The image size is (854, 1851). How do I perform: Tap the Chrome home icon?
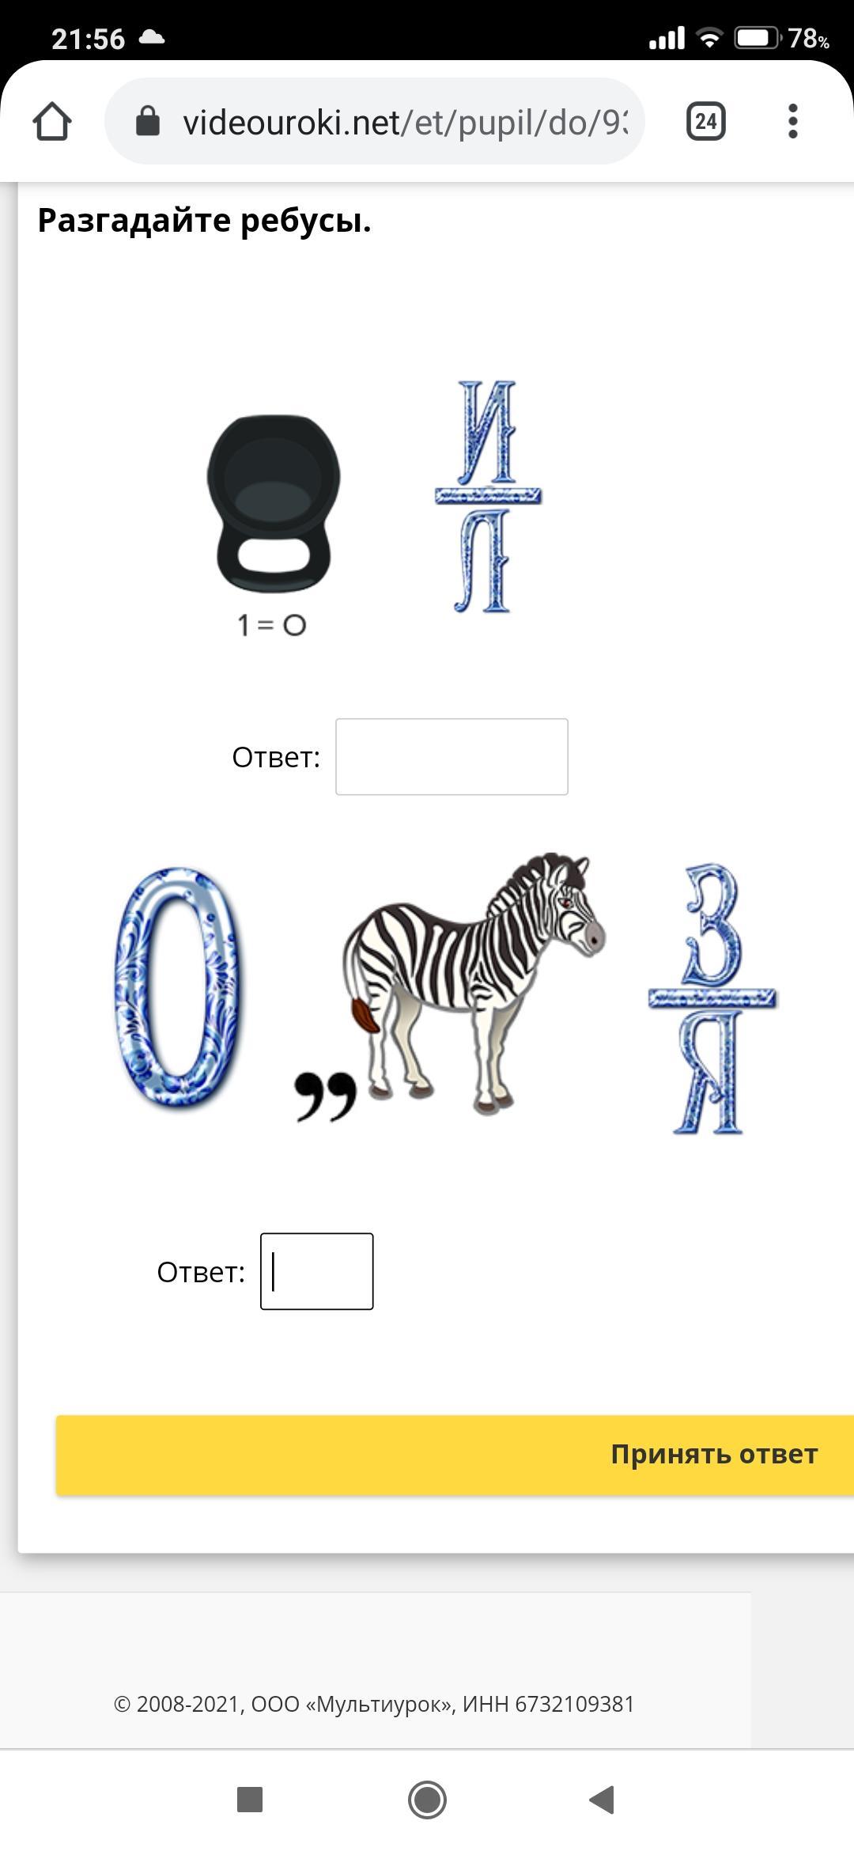click(52, 122)
